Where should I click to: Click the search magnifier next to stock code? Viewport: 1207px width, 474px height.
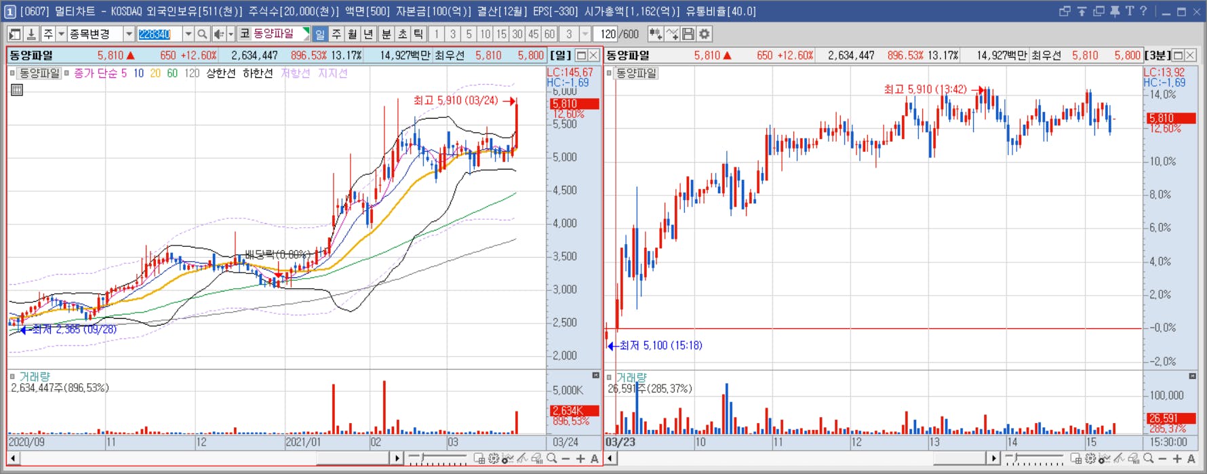click(202, 34)
